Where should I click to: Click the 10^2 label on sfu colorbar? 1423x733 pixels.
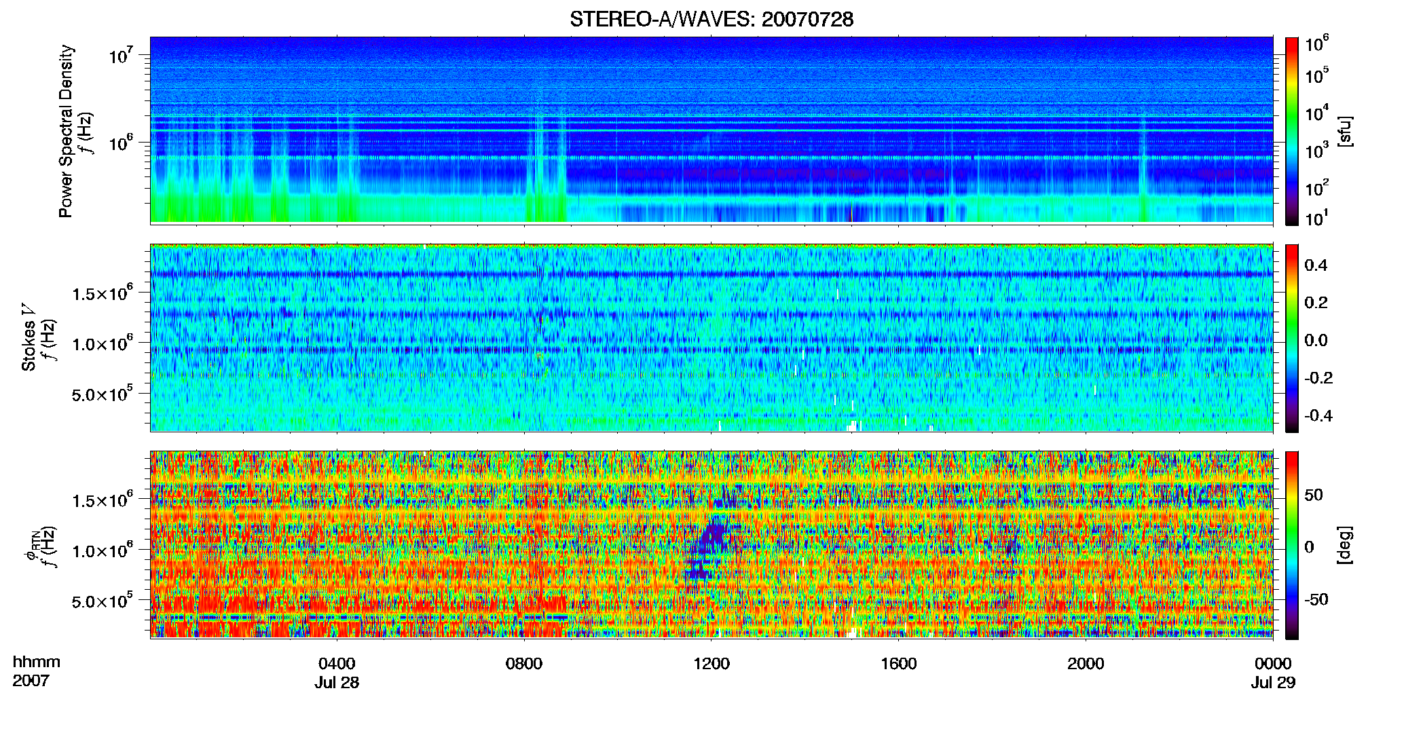point(1317,187)
